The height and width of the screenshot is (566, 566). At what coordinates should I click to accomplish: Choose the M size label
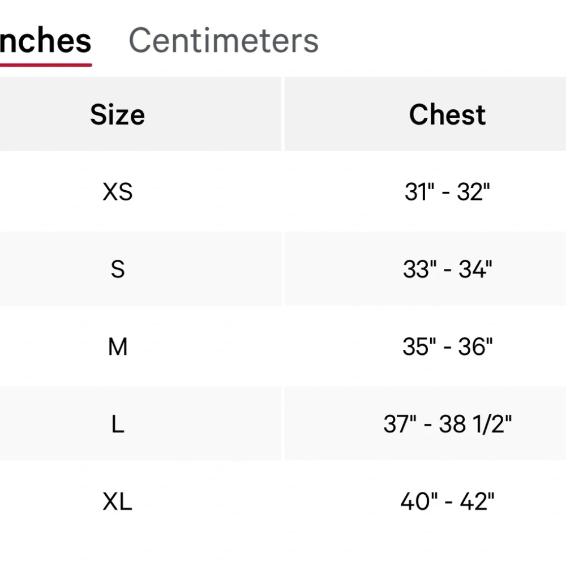coord(117,346)
